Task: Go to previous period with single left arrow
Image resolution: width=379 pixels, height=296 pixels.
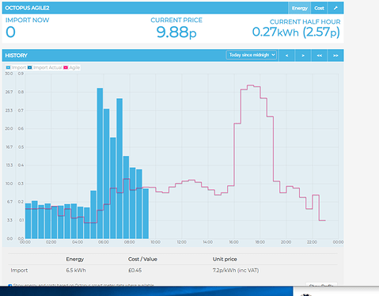Action: point(286,55)
